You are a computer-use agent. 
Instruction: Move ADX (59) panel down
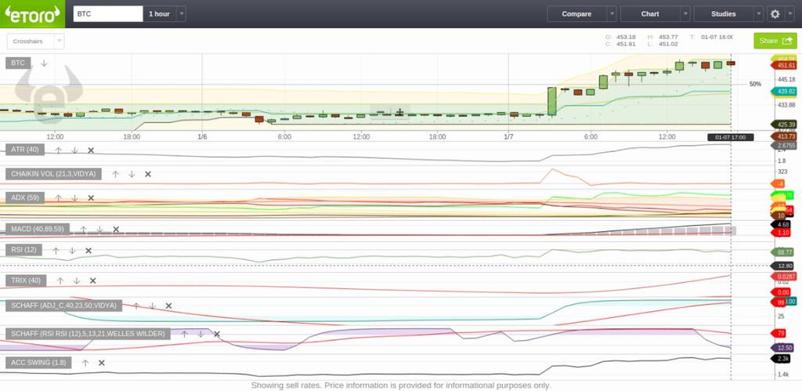tap(74, 197)
